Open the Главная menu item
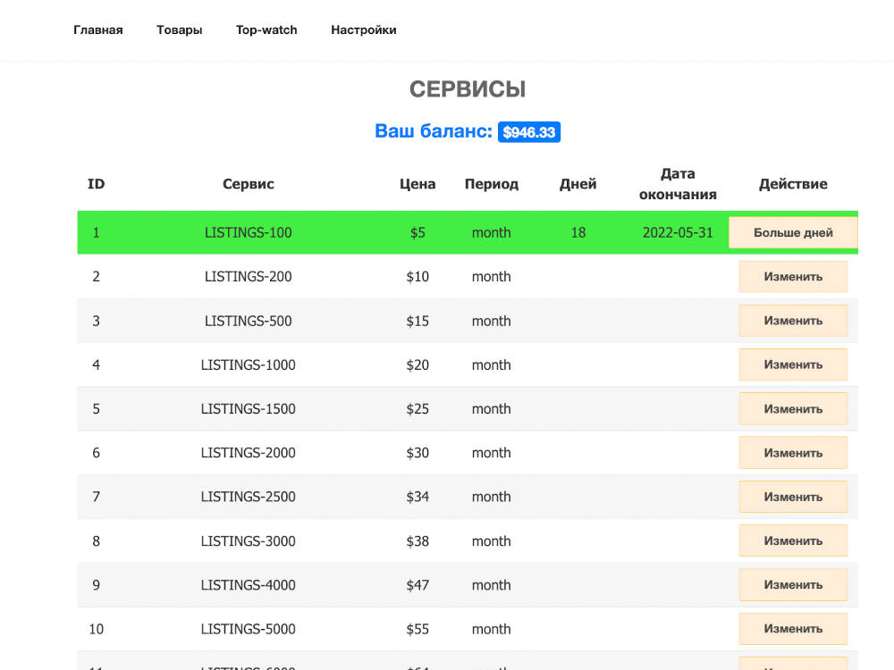The width and height of the screenshot is (894, 670). [x=98, y=30]
